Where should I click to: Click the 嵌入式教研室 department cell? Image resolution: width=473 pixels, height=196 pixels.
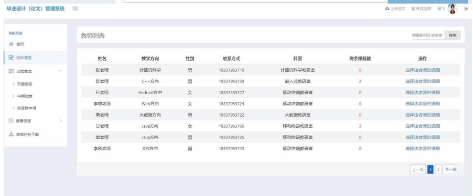[x=298, y=81]
